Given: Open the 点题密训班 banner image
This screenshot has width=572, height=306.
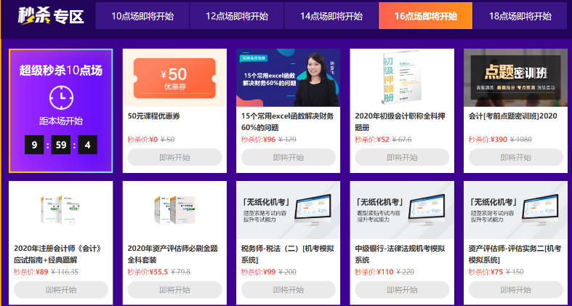Looking at the screenshot, I should click(516, 78).
